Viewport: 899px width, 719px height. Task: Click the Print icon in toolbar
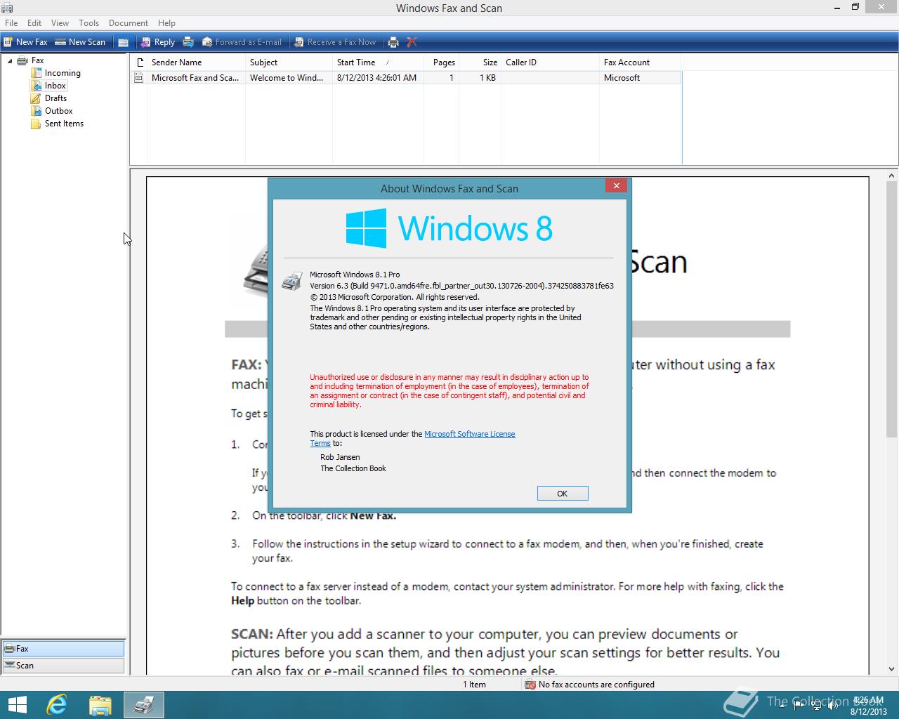tap(393, 42)
